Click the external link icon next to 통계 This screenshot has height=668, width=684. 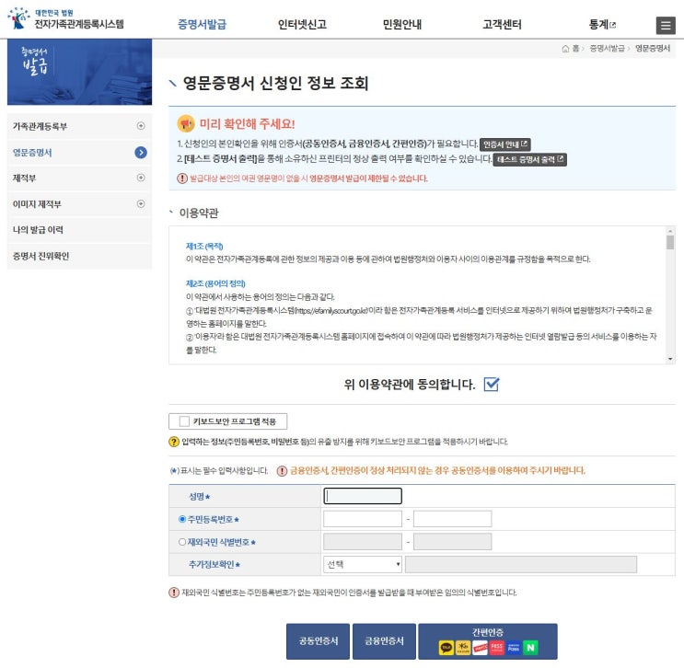coord(613,25)
